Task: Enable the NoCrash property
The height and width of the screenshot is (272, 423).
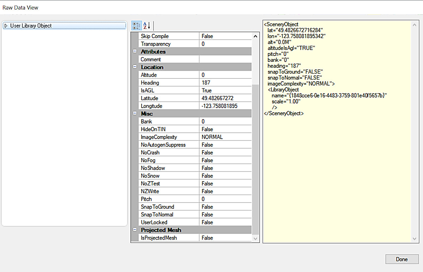Action: (226, 152)
